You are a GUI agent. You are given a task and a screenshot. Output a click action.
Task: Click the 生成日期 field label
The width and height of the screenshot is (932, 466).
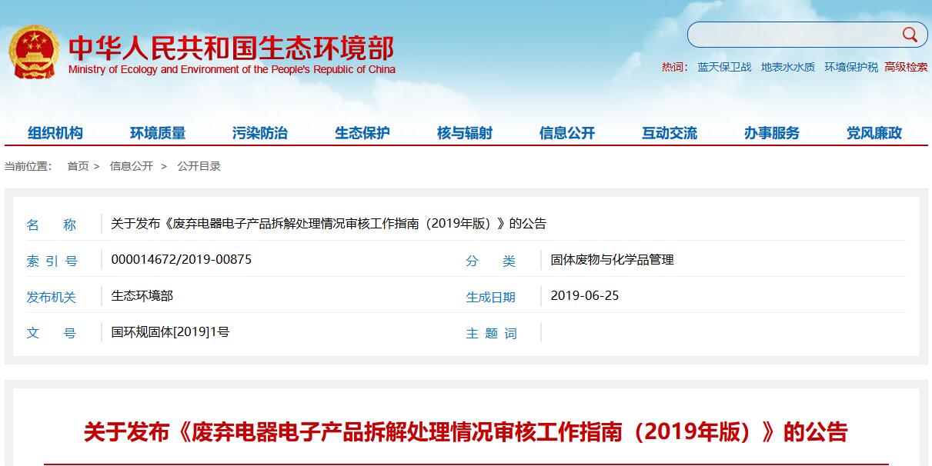[x=490, y=298]
